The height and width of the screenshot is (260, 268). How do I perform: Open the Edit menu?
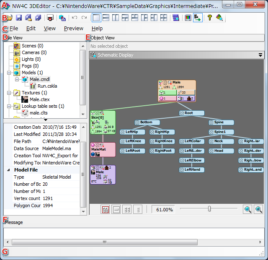pos(31,29)
